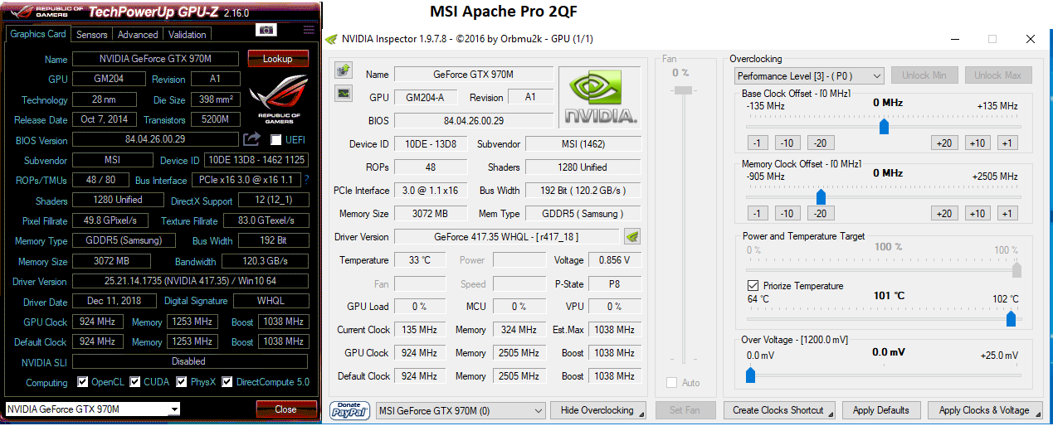Click the GPU-Z camera screenshot icon

tap(266, 30)
